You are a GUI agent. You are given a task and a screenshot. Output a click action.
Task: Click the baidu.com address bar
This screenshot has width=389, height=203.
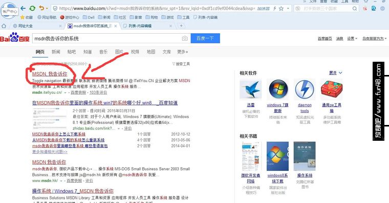click(x=157, y=8)
